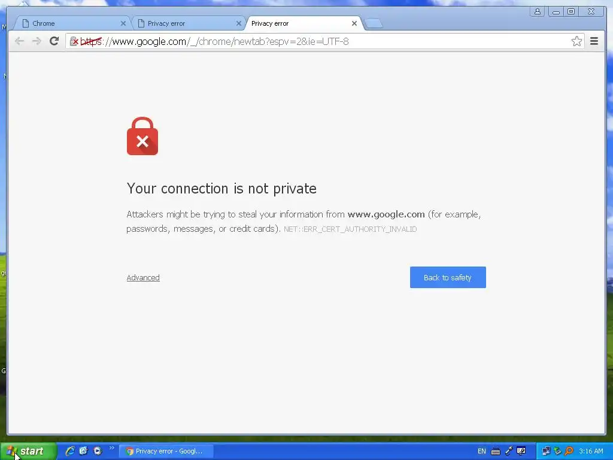This screenshot has height=460, width=613.
Task: Click the 3:16 AM clock
Action: (x=591, y=451)
